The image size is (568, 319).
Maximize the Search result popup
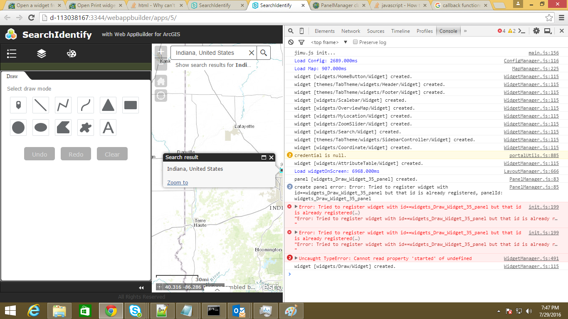264,157
